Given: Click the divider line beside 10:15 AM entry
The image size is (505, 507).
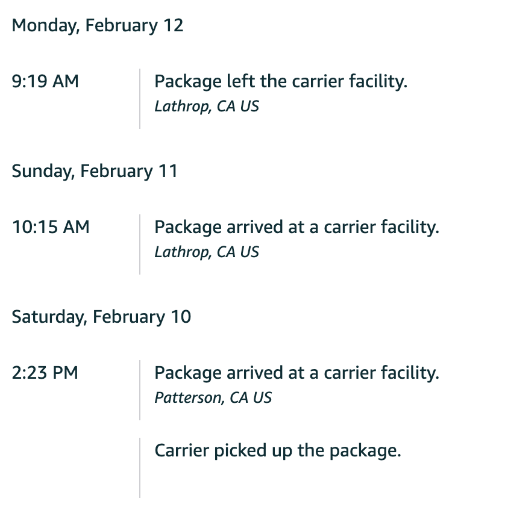Looking at the screenshot, I should pyautogui.click(x=140, y=244).
